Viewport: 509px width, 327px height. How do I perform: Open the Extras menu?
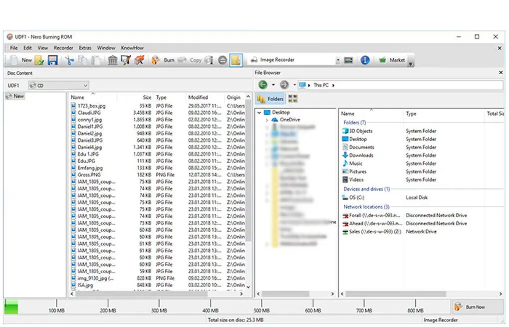pyautogui.click(x=85, y=48)
